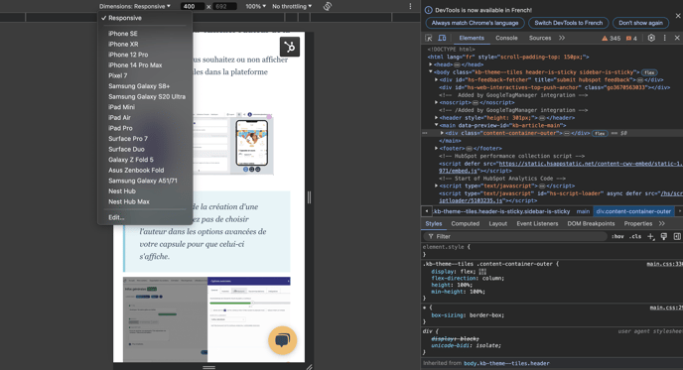Open the Elements tab
Image resolution: width=683 pixels, height=370 pixels.
point(472,38)
